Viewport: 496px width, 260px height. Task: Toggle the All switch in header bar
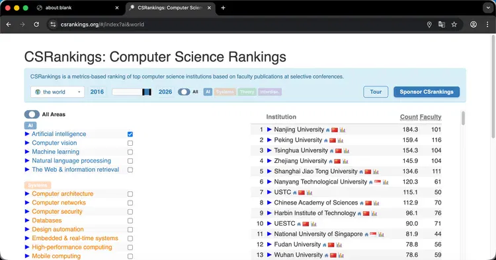click(184, 92)
